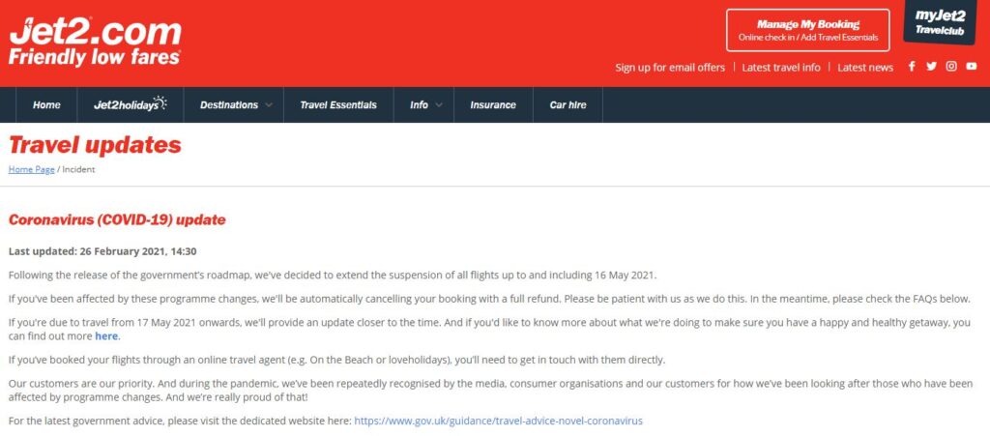Open the gov.uk travel advice link
This screenshot has width=990, height=436.
point(498,421)
